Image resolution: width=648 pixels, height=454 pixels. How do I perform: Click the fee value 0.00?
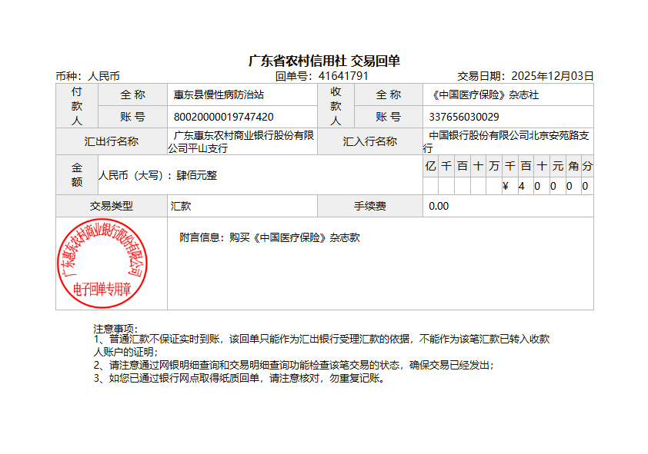[x=439, y=206]
